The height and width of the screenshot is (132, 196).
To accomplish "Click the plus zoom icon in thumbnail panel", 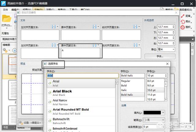I will (x=14, y=50).
